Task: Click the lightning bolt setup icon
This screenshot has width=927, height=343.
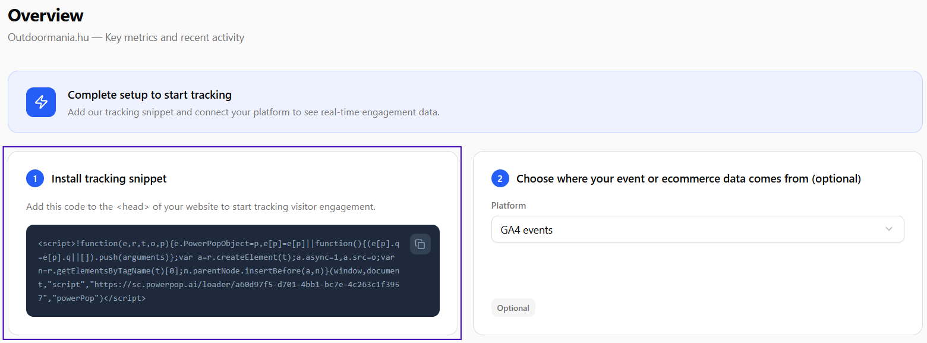Action: [41, 102]
